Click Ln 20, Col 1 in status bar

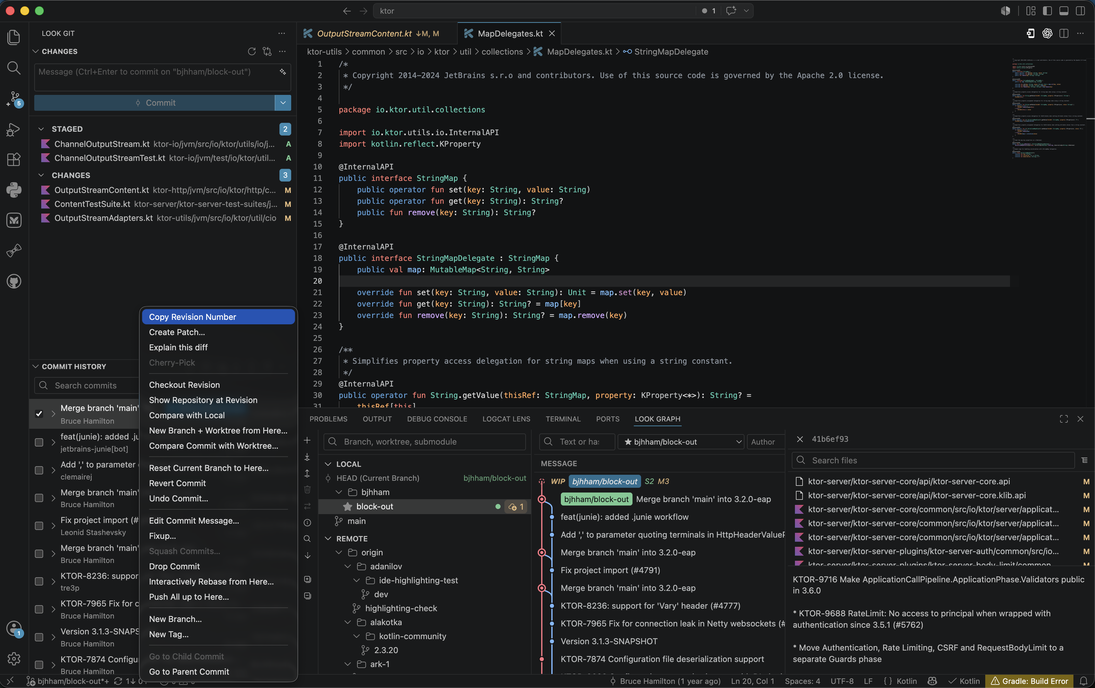pos(753,681)
